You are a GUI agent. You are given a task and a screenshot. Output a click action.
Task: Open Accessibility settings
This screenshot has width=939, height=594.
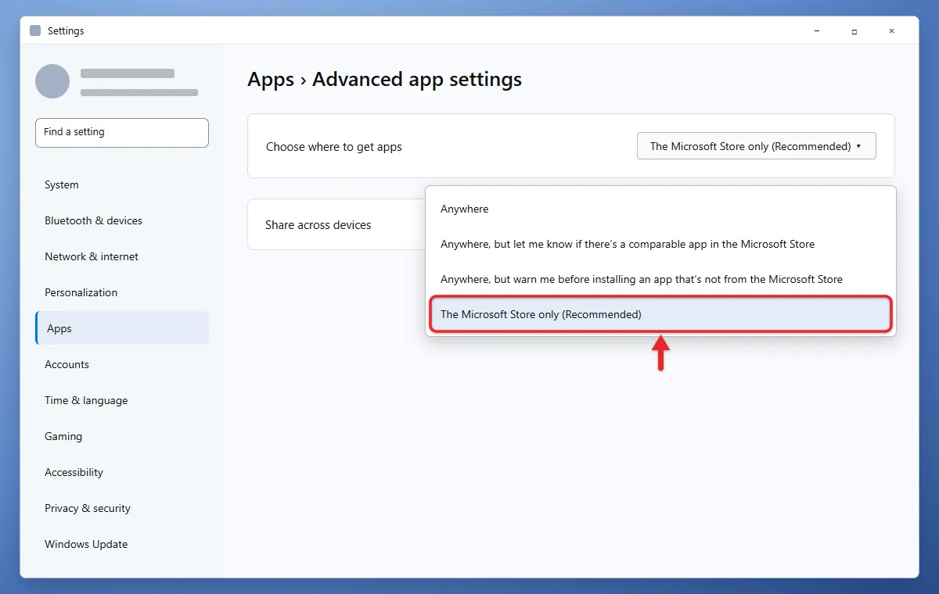pos(122,473)
